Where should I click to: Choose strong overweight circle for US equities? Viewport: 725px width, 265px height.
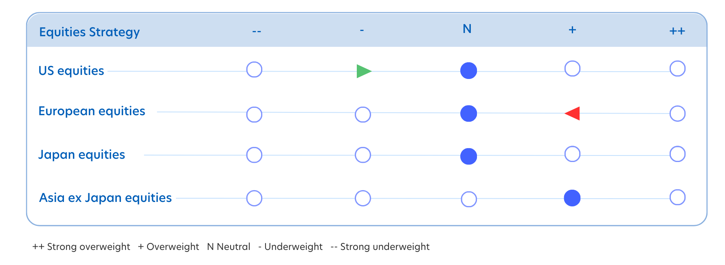tap(677, 69)
